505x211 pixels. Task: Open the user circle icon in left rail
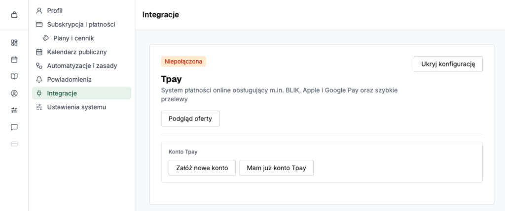[14, 93]
